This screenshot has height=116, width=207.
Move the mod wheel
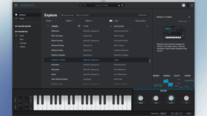[x=26, y=103]
